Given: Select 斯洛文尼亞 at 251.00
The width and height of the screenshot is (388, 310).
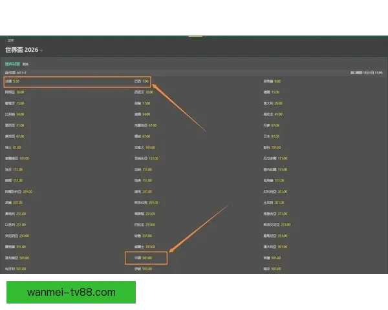Looking at the screenshot, I should point(277,225).
